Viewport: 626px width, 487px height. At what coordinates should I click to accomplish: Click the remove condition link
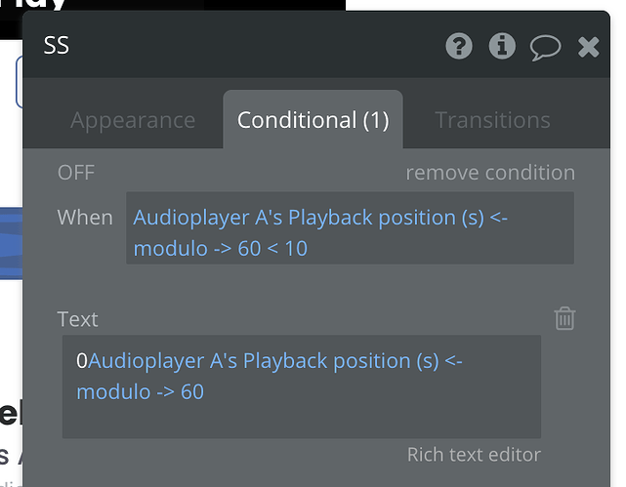[490, 173]
